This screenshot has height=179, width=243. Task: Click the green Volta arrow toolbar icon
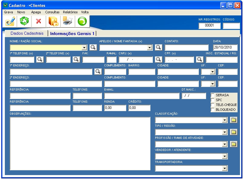pos(82,22)
